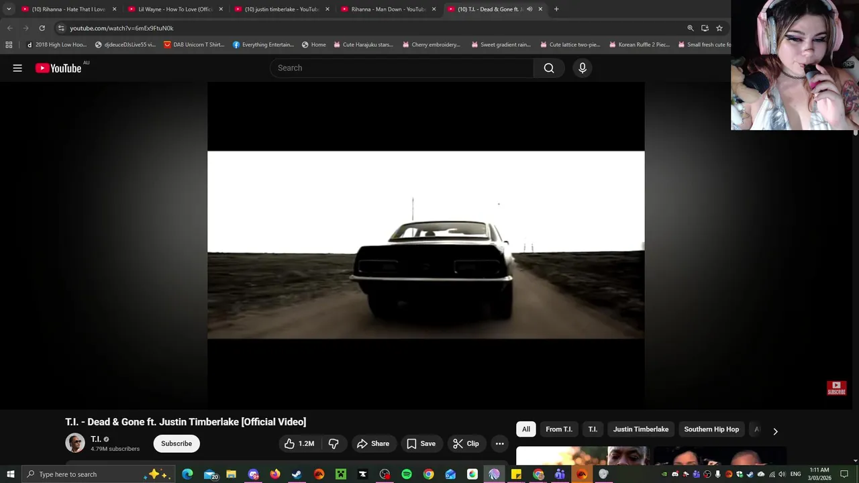Switch to justin timberlake YouTube tab
The image size is (859, 483).
[281, 9]
